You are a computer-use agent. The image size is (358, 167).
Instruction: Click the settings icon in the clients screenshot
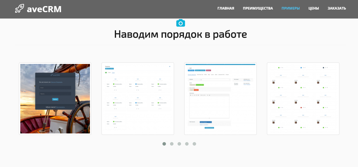(170, 67)
